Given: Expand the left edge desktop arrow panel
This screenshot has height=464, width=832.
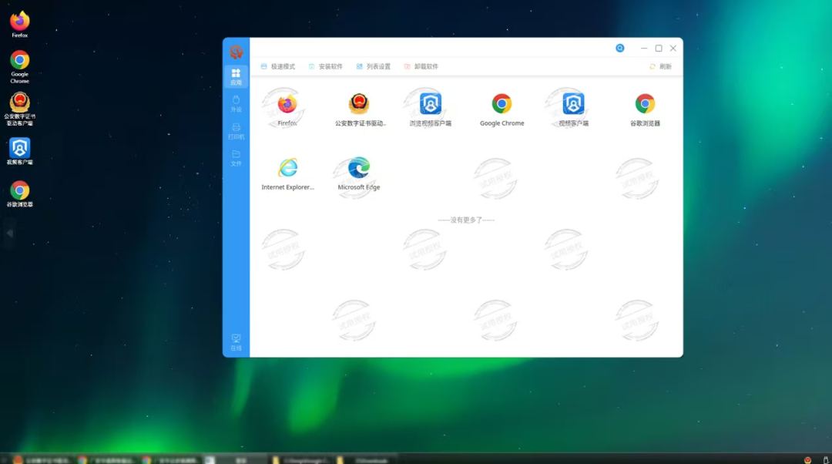Looking at the screenshot, I should [x=9, y=233].
